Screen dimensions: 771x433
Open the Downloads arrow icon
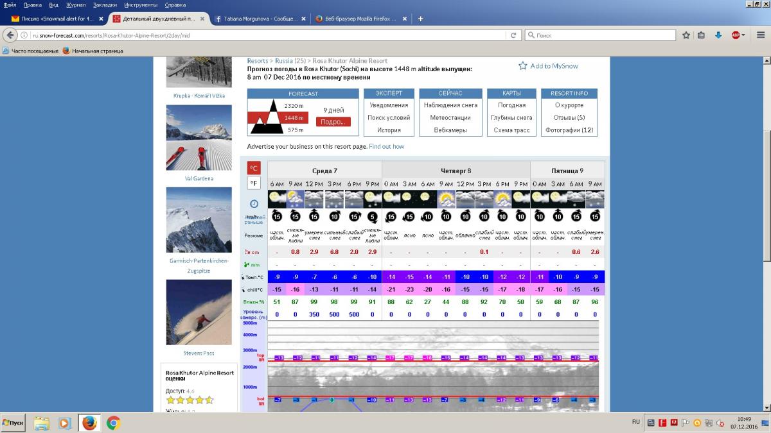718,35
